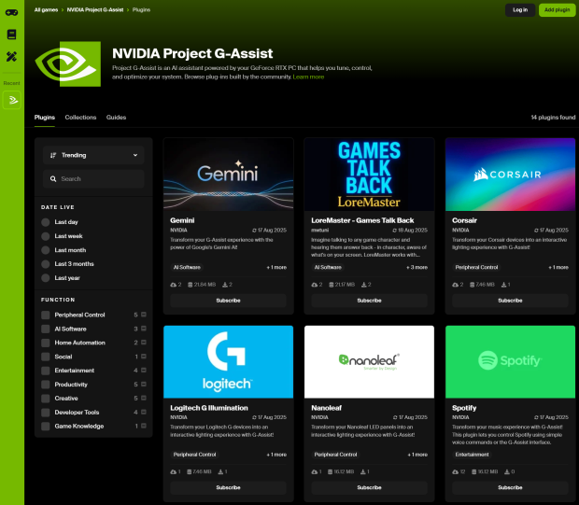Check the Developer Tools function filter
Image resolution: width=579 pixels, height=505 pixels.
click(x=46, y=413)
